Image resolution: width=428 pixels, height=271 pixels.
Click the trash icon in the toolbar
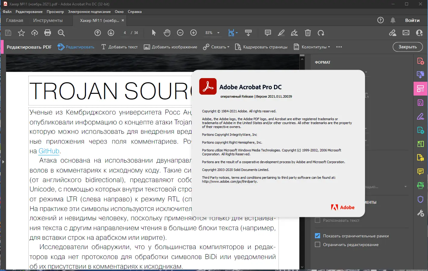[308, 33]
